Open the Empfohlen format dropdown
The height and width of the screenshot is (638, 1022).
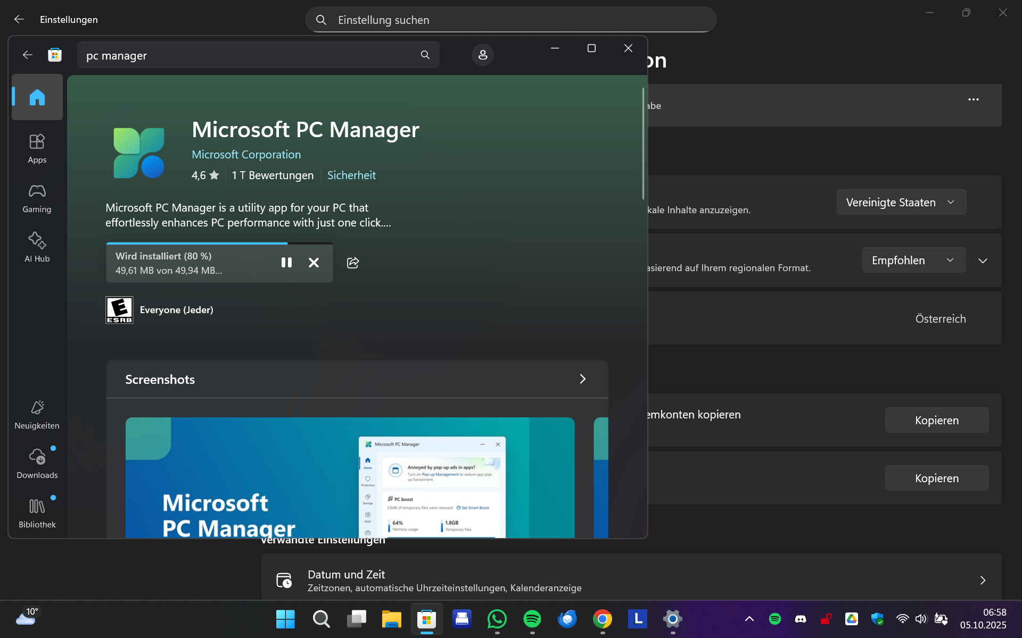pyautogui.click(x=913, y=261)
